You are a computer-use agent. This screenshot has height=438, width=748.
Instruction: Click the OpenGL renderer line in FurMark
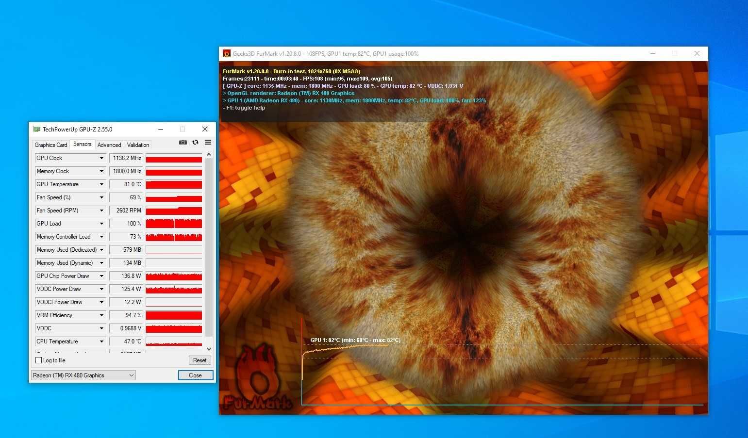[x=289, y=93]
